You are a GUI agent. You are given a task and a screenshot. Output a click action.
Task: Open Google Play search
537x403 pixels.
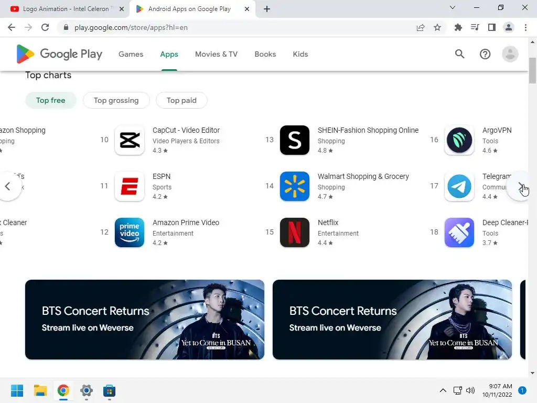[459, 54]
